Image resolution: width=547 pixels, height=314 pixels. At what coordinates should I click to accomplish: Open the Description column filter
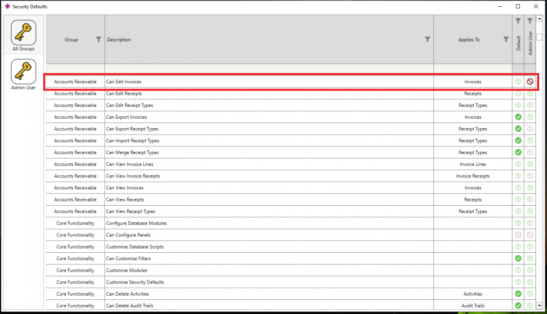427,39
